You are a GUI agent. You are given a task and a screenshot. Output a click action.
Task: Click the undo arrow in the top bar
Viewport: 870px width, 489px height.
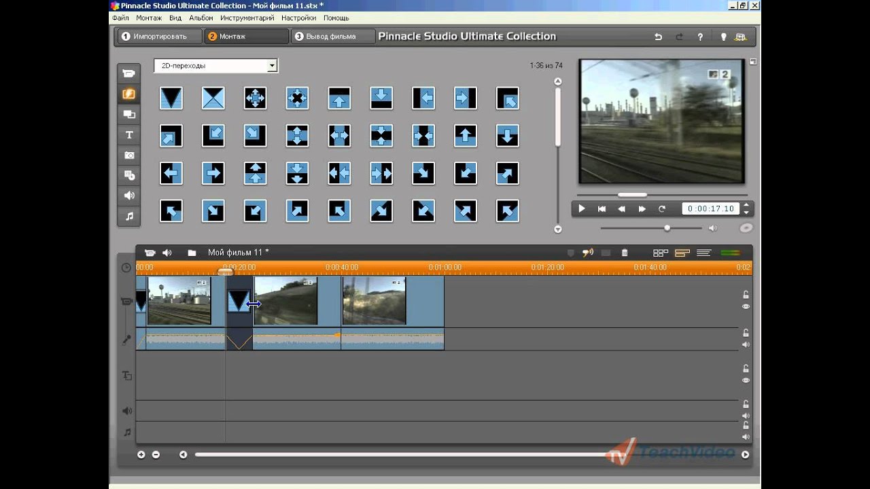pos(658,37)
